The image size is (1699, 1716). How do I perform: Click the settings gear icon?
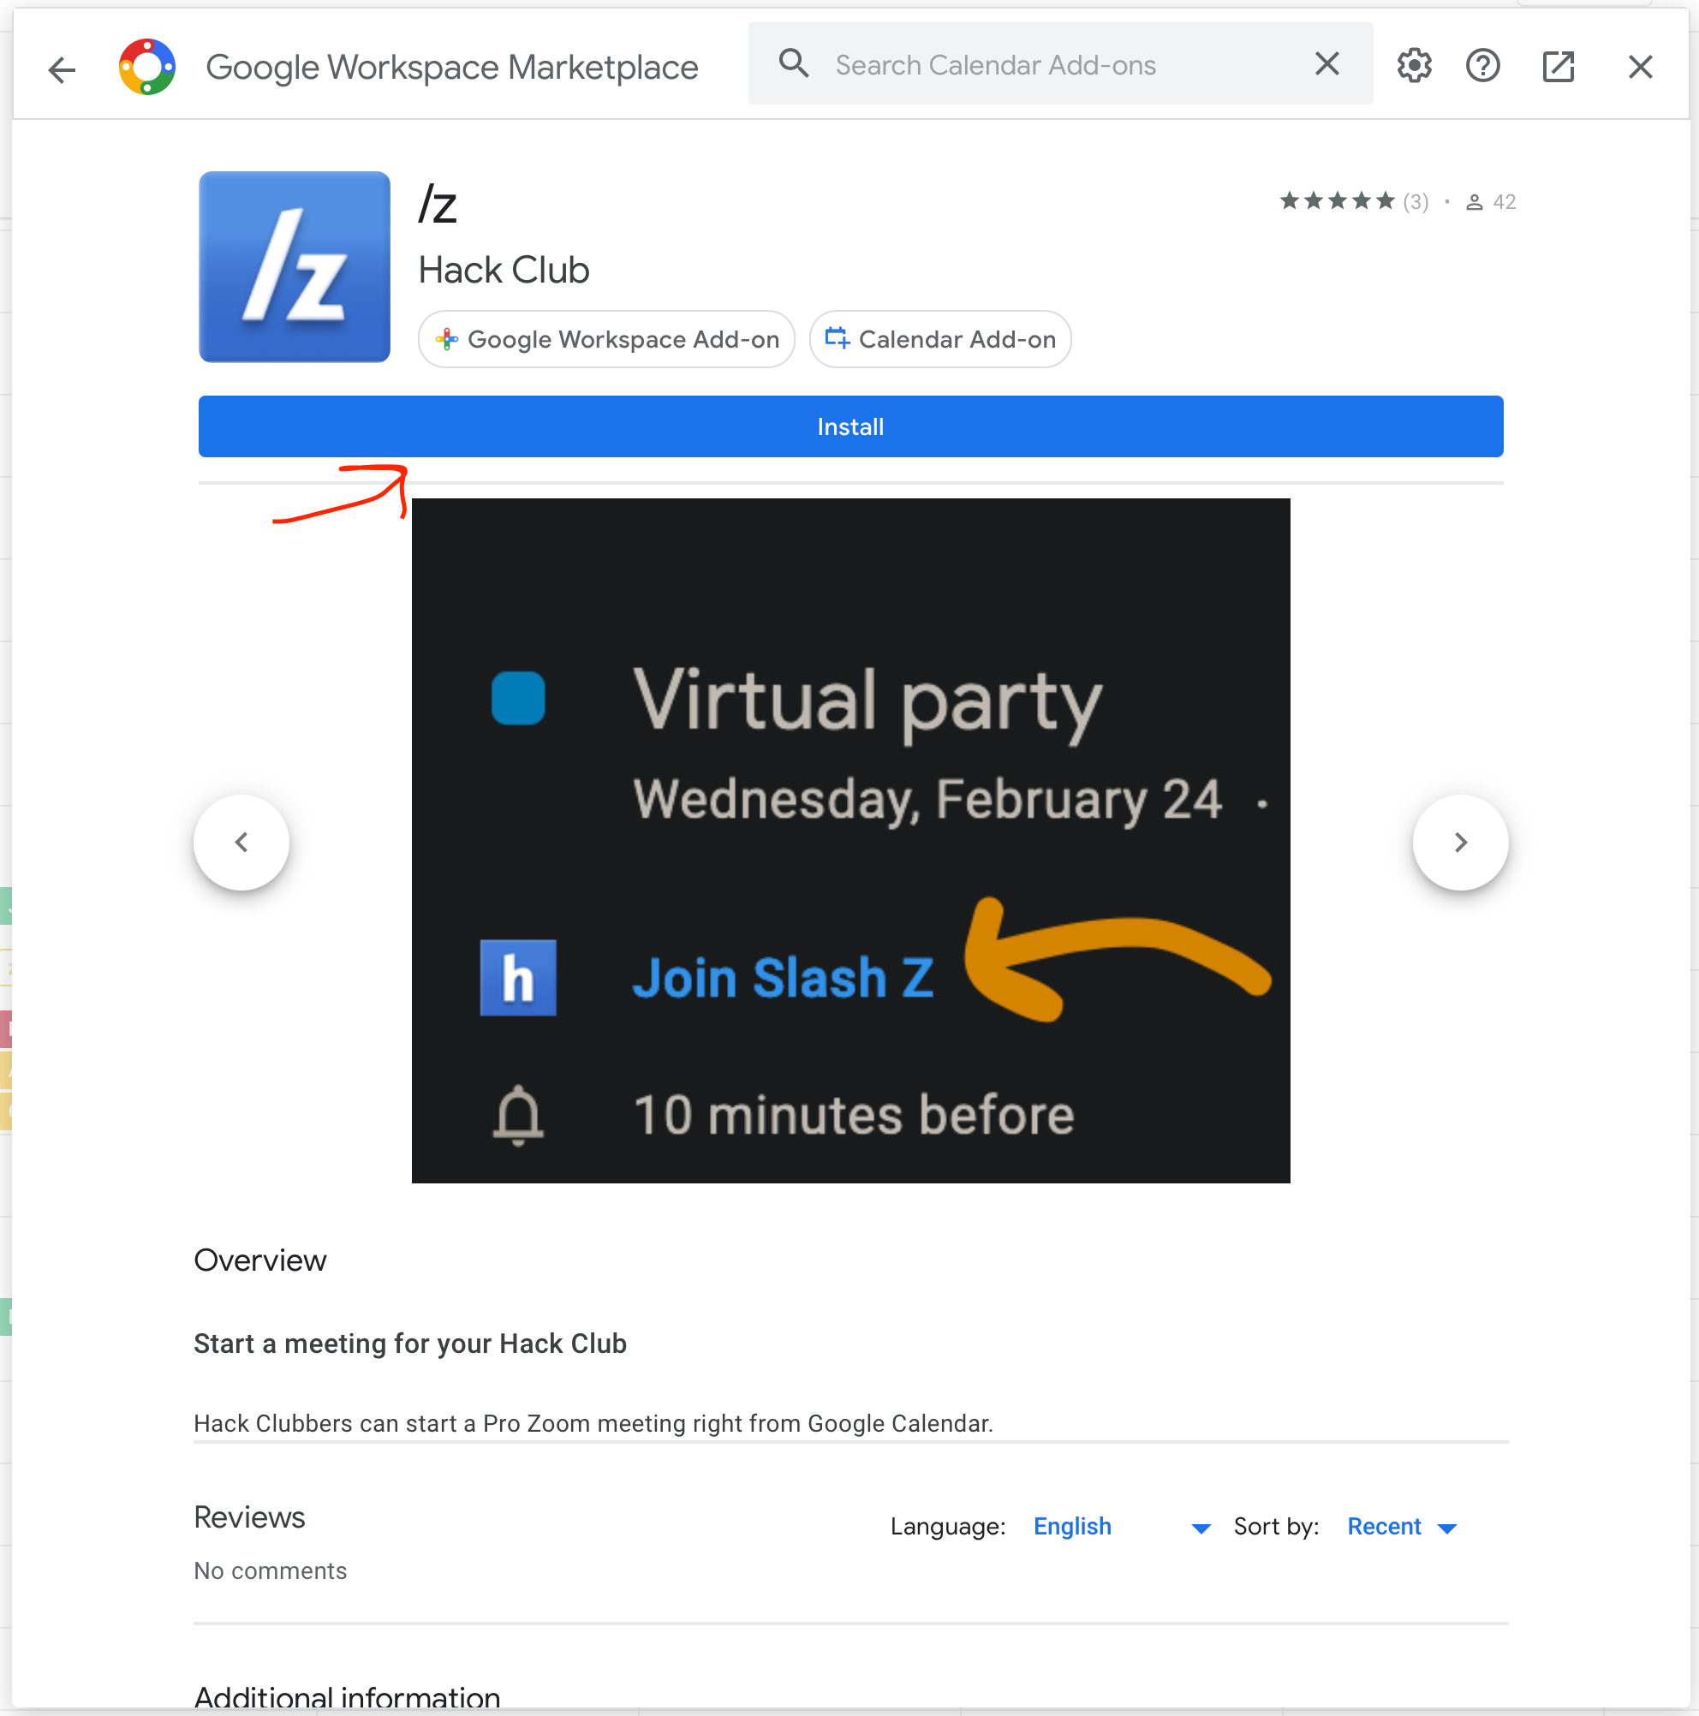pos(1413,65)
